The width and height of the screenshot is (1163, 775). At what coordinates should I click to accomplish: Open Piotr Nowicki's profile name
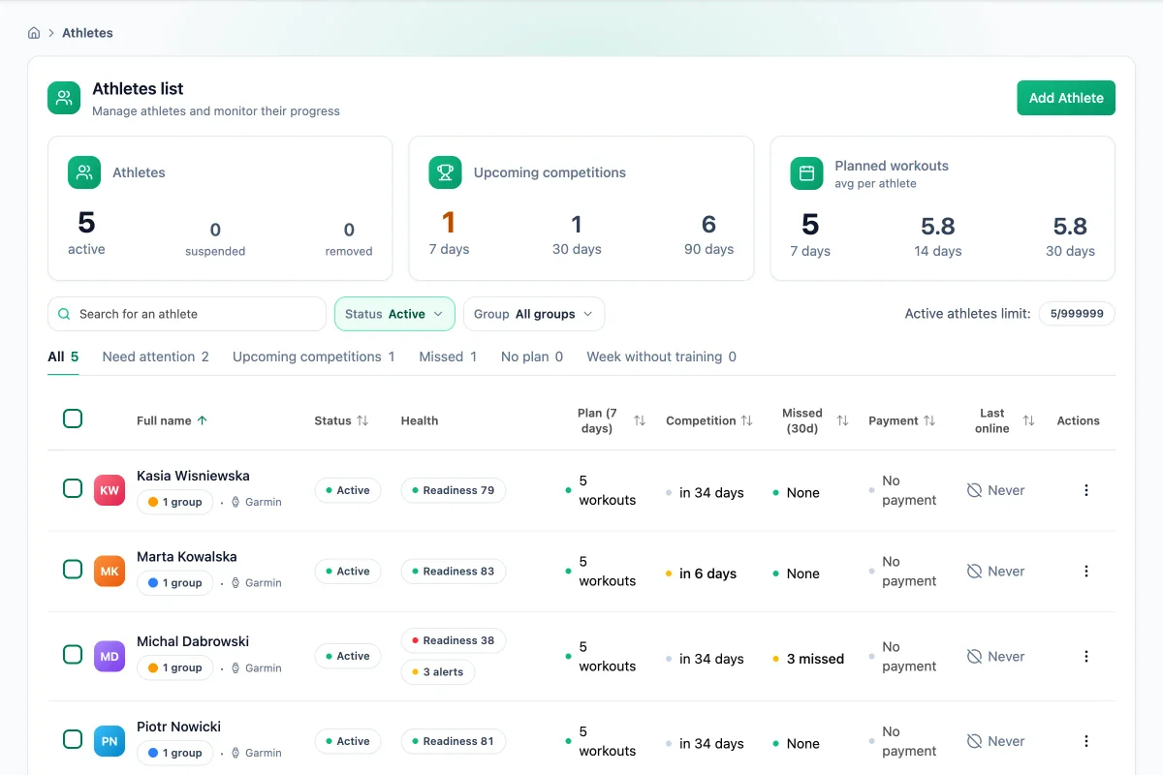click(178, 727)
